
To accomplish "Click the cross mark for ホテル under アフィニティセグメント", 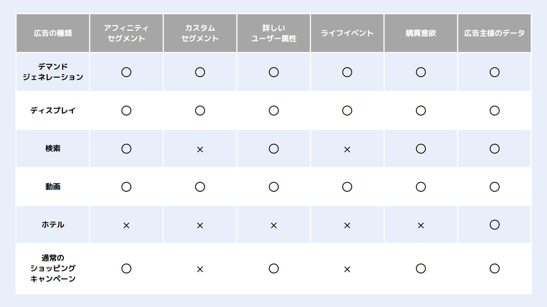I will 126,226.
